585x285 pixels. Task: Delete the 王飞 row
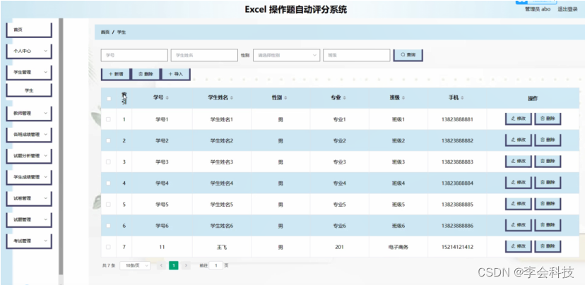click(548, 247)
